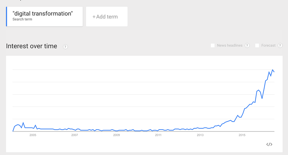The height and width of the screenshot is (155, 288).
Task: Click blue color bar of search term
Action: coord(6,16)
